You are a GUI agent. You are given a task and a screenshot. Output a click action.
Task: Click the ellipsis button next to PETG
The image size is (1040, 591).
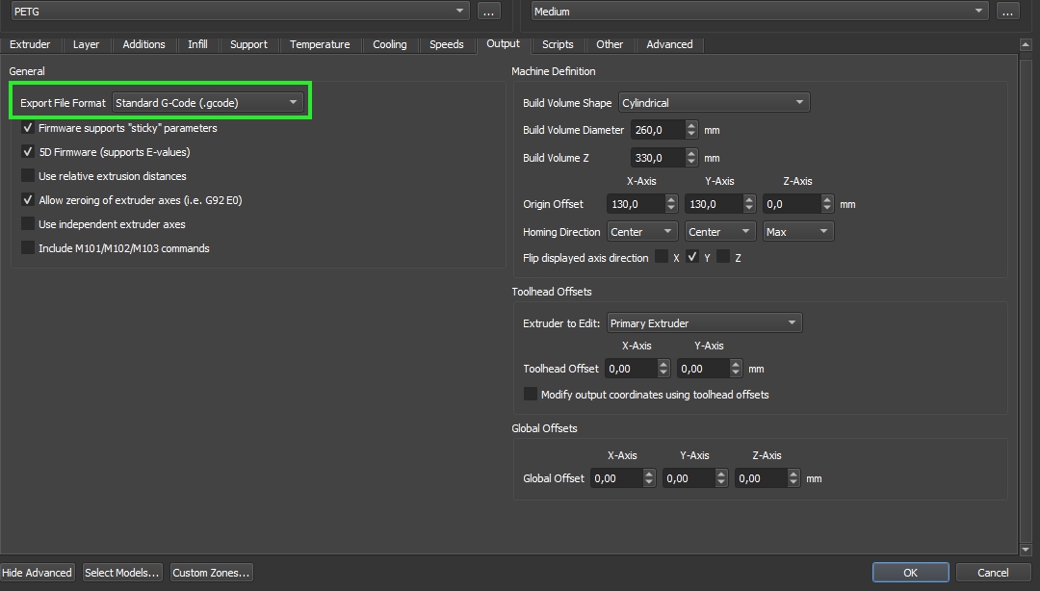[x=488, y=12]
